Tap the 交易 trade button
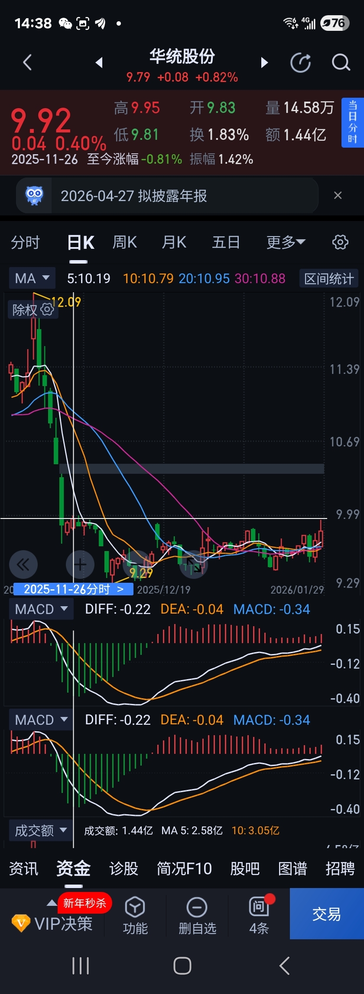 [327, 914]
